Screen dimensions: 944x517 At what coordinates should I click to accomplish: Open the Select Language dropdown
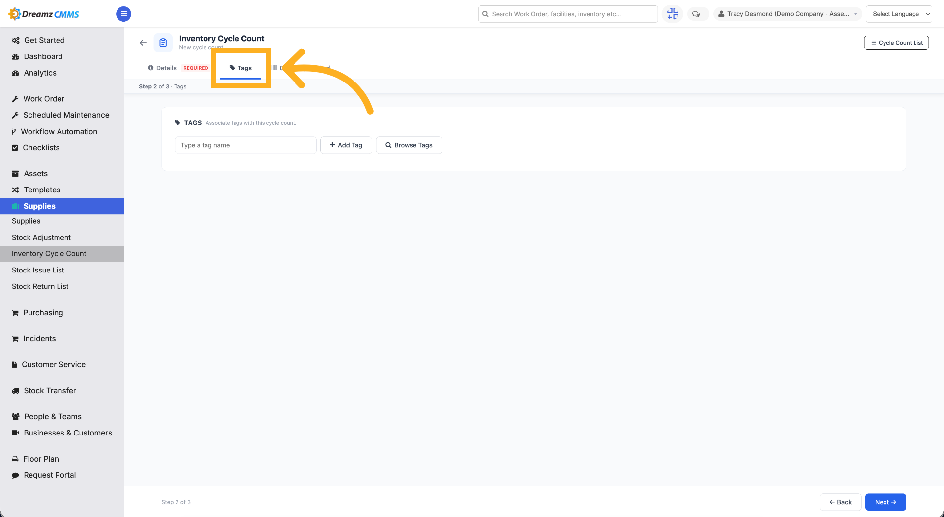[x=899, y=14]
